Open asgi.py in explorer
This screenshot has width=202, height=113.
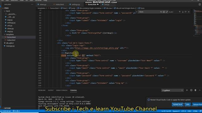10,20
